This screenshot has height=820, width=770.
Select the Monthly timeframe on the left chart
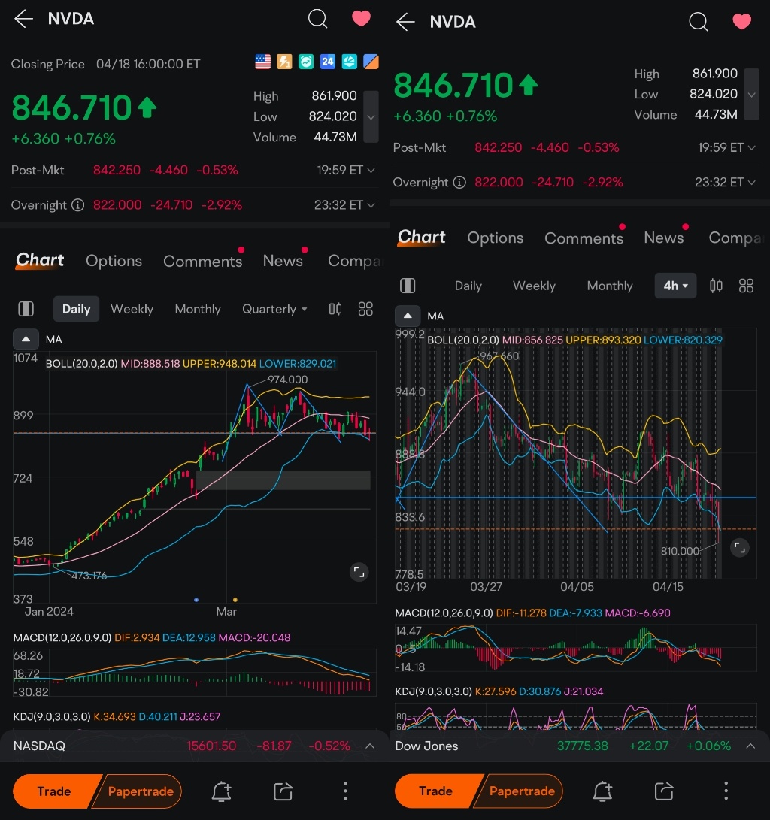(x=198, y=309)
